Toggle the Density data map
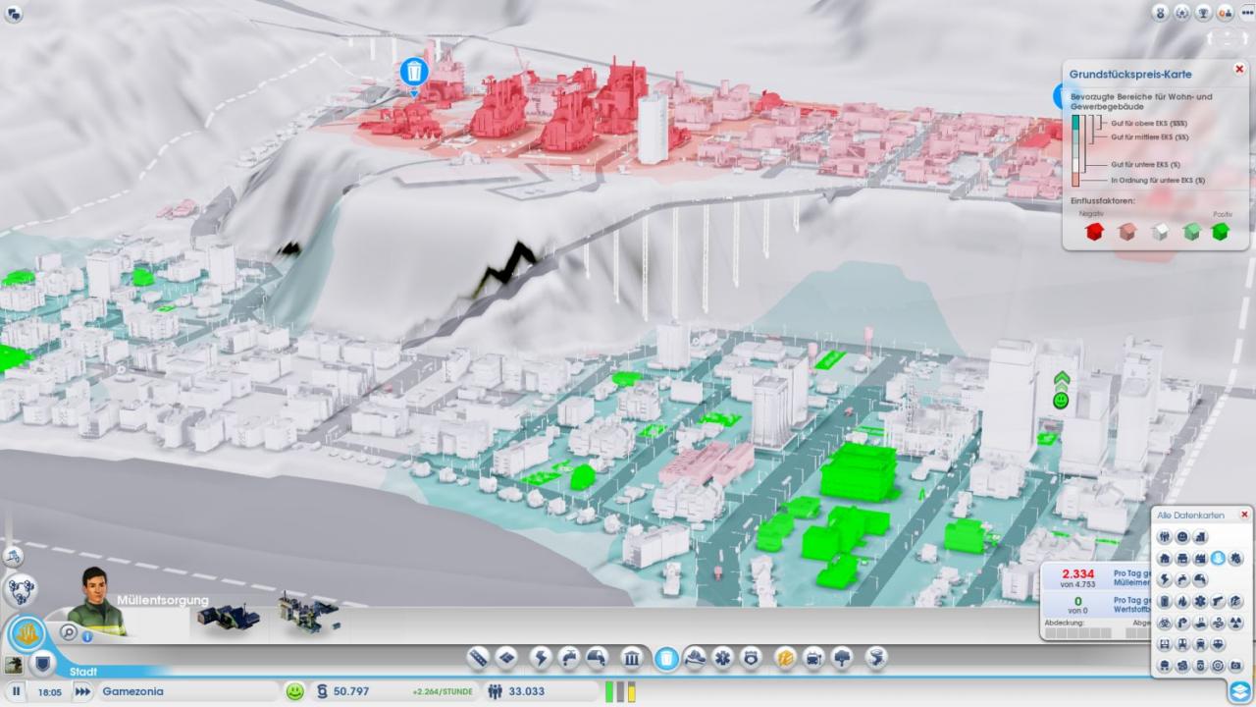The width and height of the screenshot is (1256, 707). click(1200, 536)
